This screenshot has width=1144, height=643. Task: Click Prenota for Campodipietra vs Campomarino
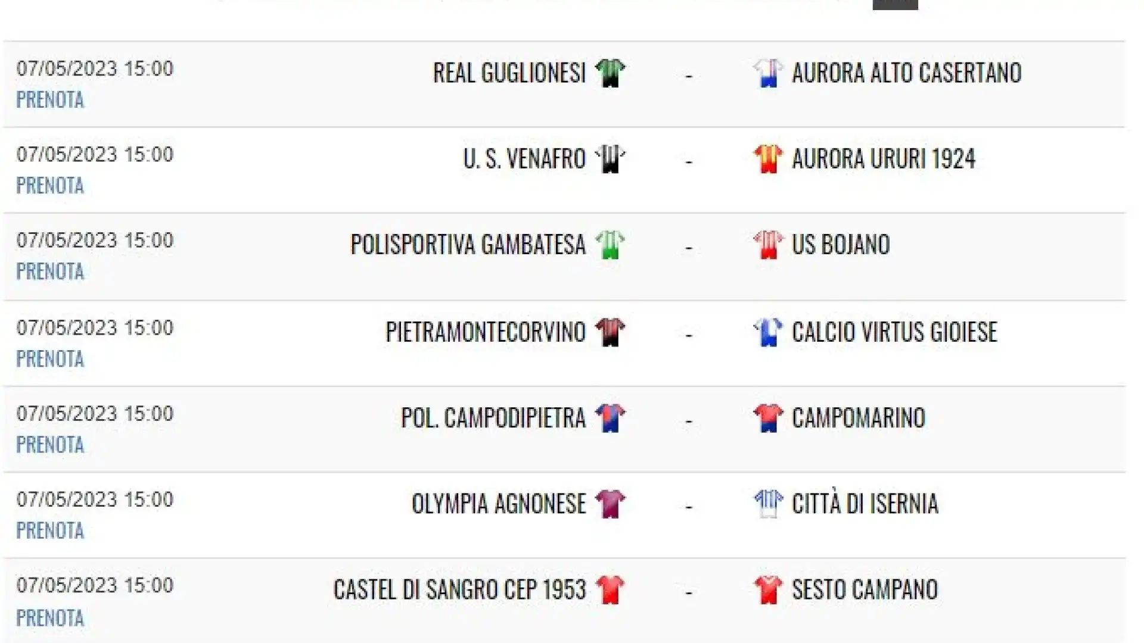(50, 445)
